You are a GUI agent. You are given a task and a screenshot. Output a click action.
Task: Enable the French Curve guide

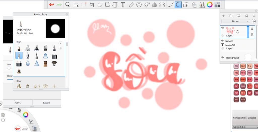pos(147,5)
